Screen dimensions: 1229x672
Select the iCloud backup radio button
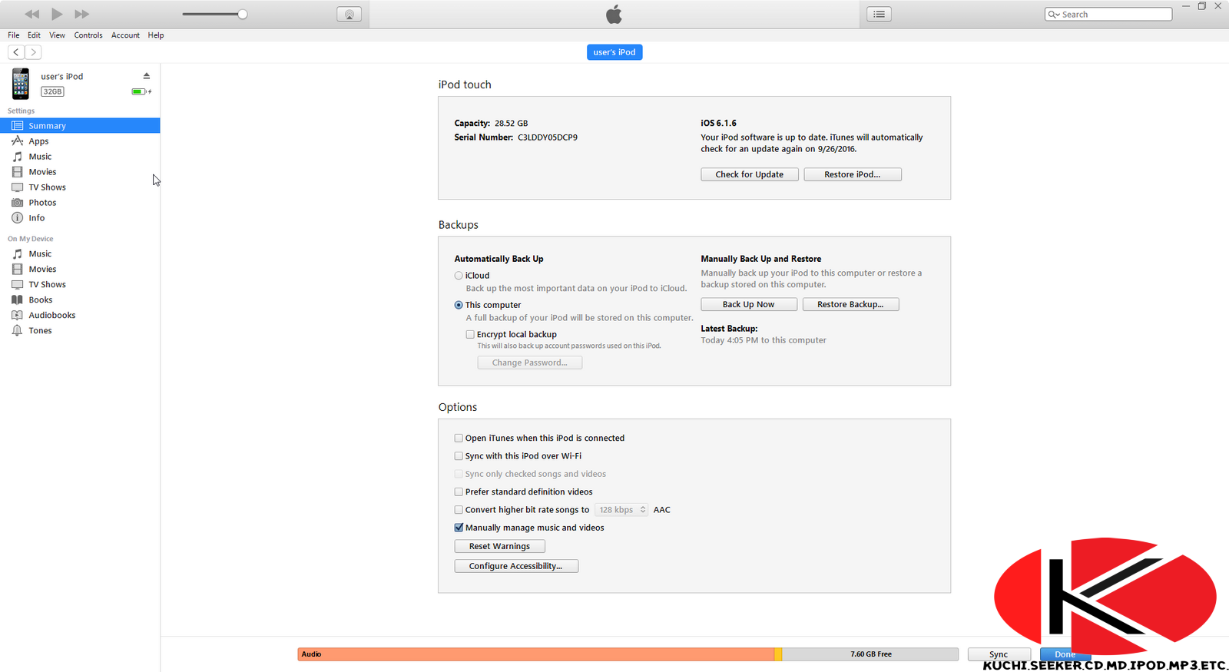459,276
